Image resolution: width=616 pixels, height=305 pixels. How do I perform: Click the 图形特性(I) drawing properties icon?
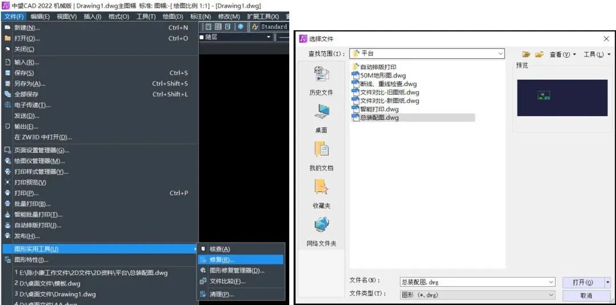click(7, 260)
